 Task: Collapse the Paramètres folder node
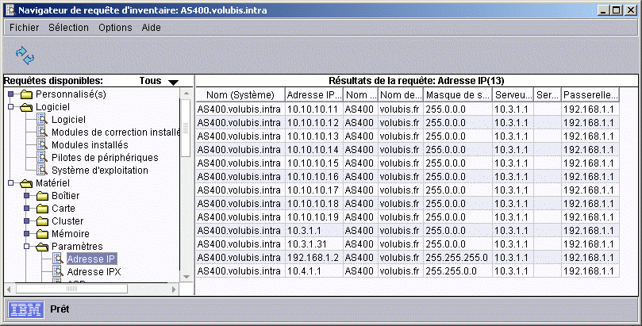click(x=27, y=247)
